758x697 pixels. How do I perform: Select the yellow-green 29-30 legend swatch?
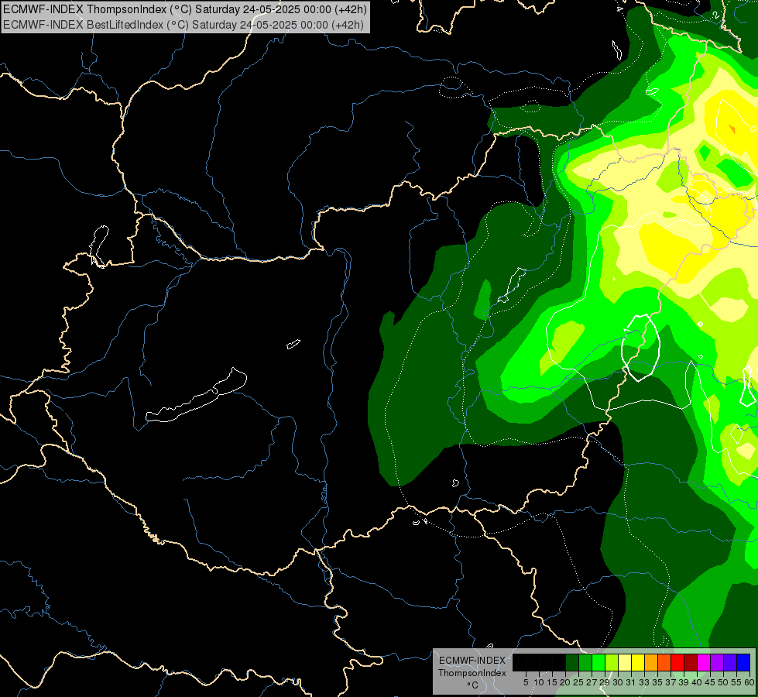tap(612, 662)
